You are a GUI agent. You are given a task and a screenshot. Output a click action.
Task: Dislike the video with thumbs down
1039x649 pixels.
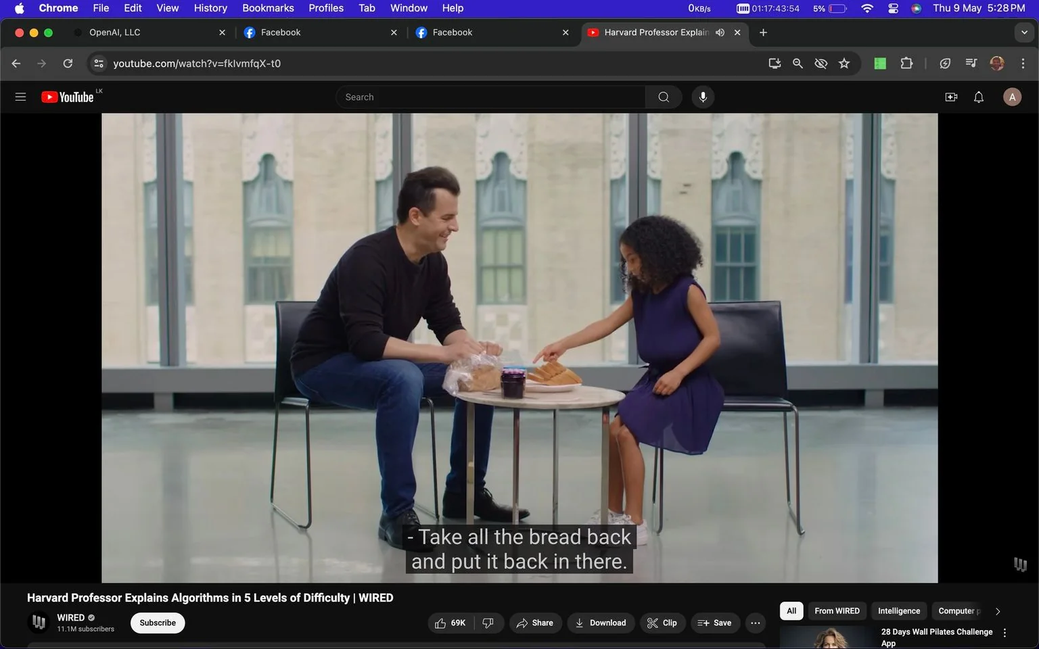488,623
